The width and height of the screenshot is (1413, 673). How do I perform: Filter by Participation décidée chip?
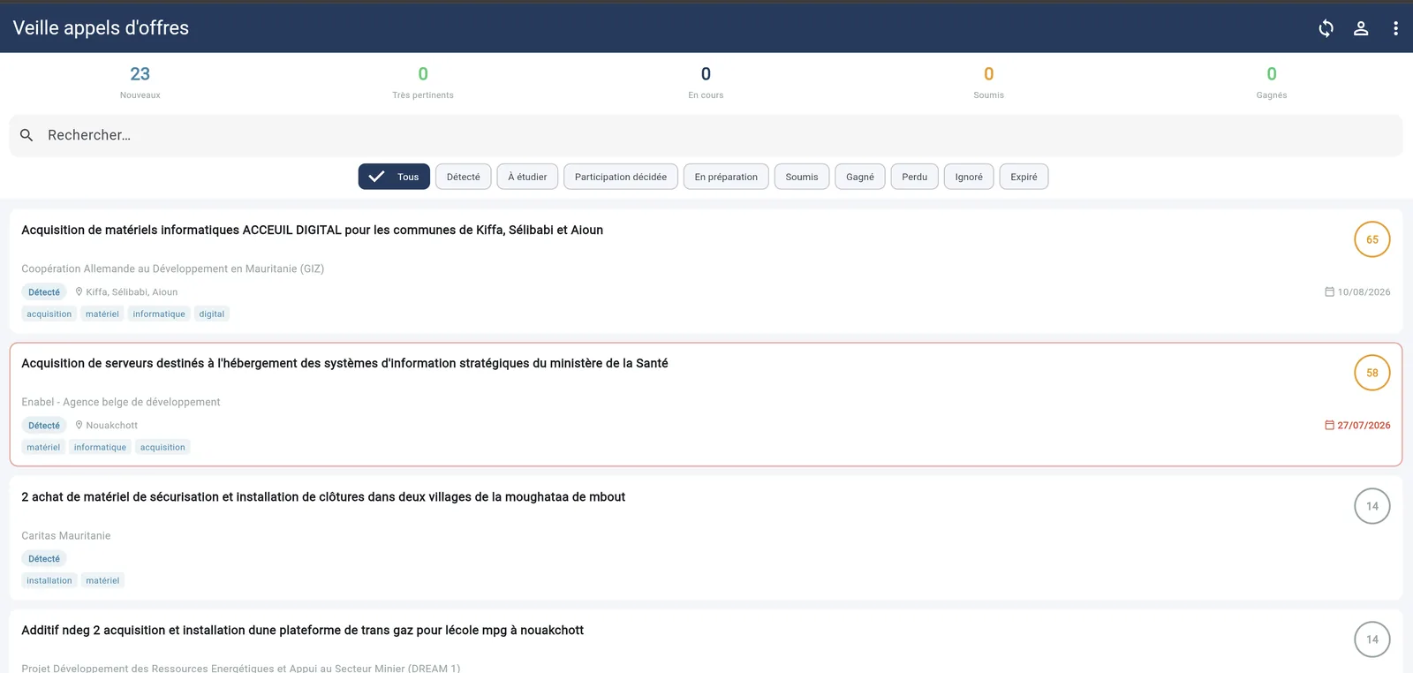[621, 177]
